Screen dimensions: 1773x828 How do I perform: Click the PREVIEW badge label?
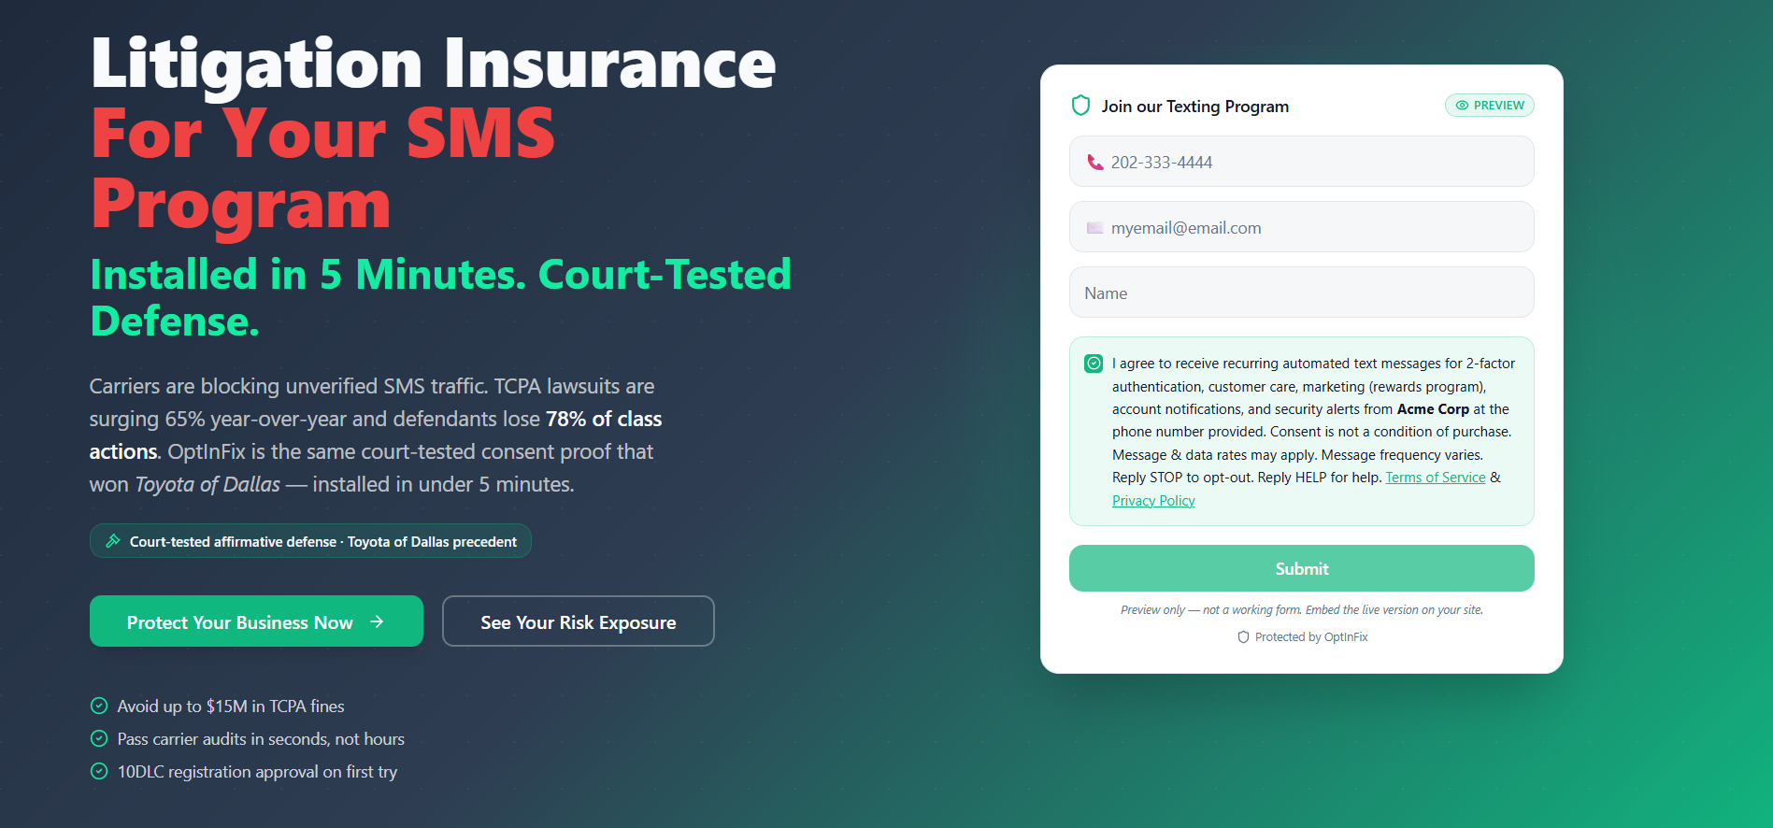(x=1498, y=106)
